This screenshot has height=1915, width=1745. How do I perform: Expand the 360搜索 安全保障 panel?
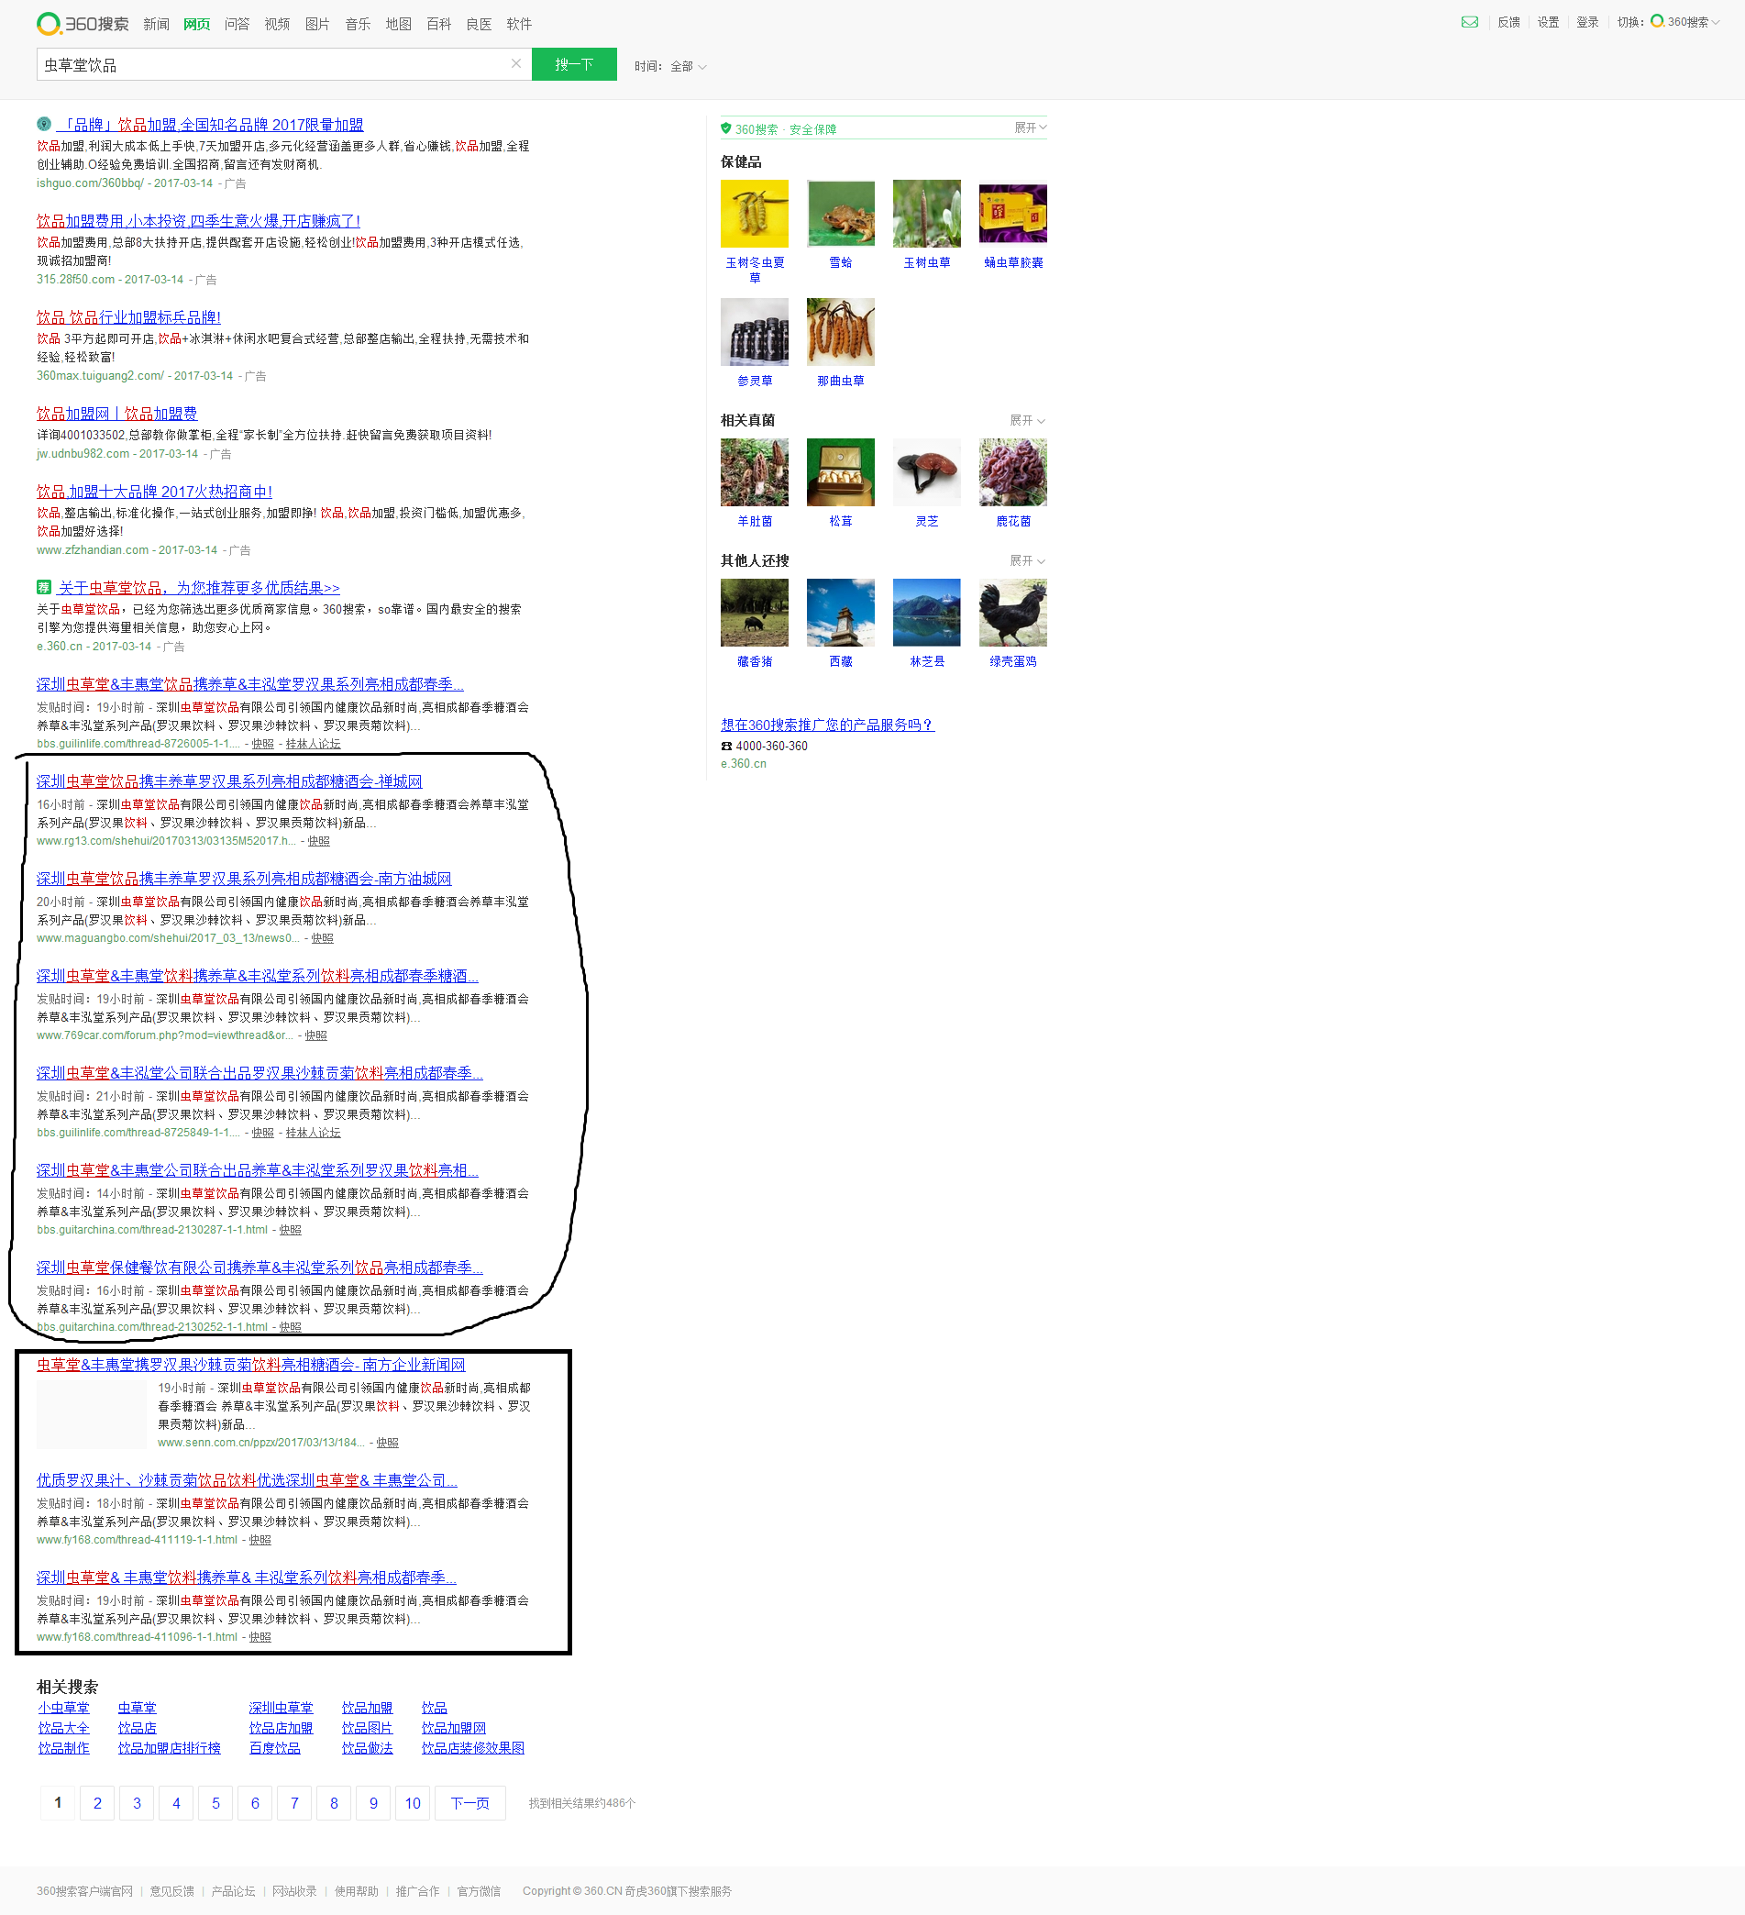pos(1030,127)
